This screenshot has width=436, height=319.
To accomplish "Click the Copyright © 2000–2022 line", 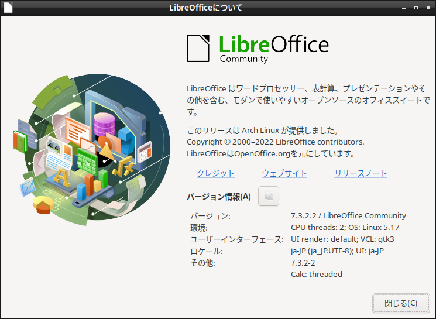I will 275,142.
